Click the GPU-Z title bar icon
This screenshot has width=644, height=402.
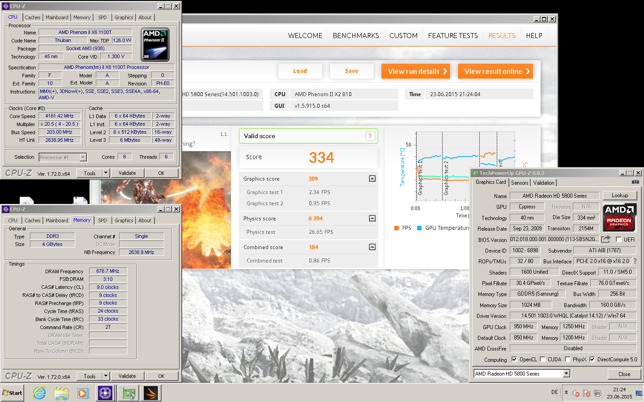pyautogui.click(x=475, y=173)
